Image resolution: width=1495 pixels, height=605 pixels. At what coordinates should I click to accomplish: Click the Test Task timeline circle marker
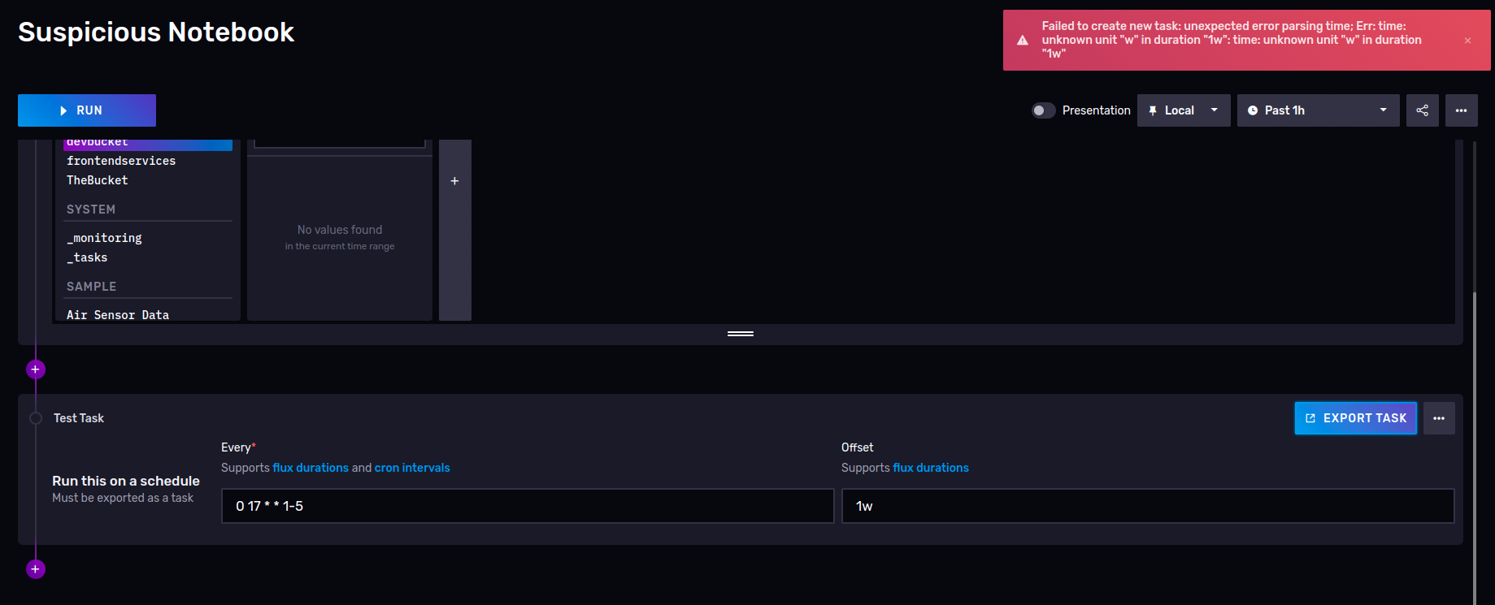pyautogui.click(x=36, y=418)
